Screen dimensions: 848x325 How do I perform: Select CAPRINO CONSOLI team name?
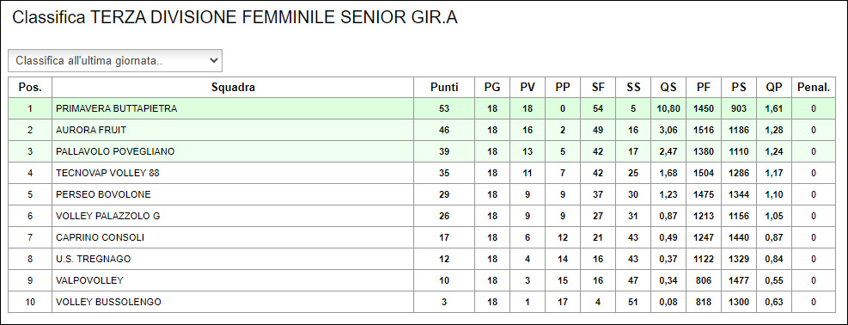tap(100, 237)
